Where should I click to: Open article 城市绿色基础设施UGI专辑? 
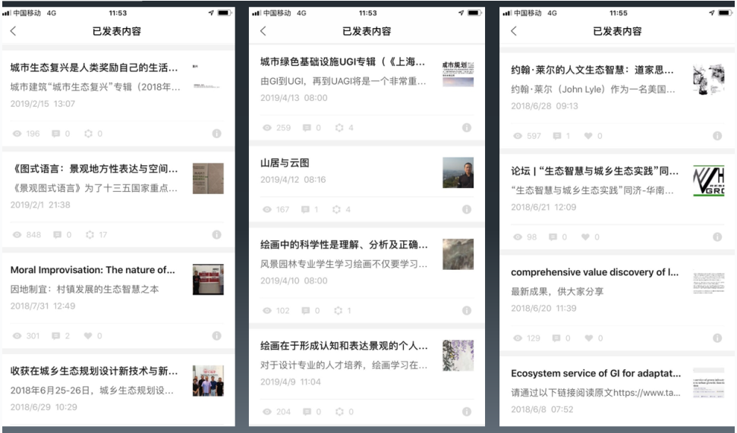tap(342, 61)
